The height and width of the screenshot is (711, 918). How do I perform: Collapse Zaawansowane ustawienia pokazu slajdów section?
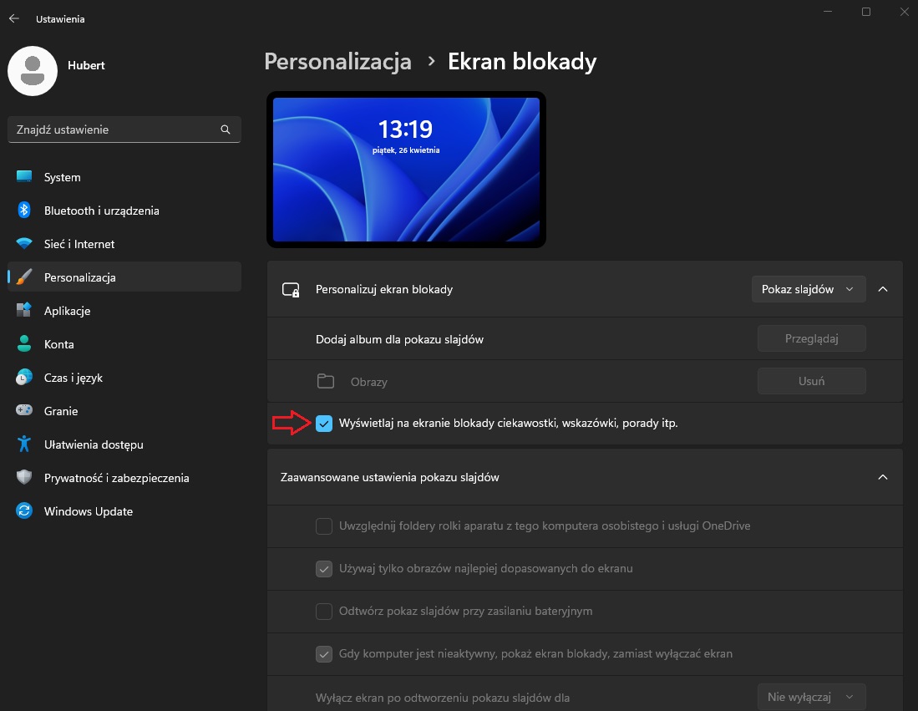(x=883, y=477)
